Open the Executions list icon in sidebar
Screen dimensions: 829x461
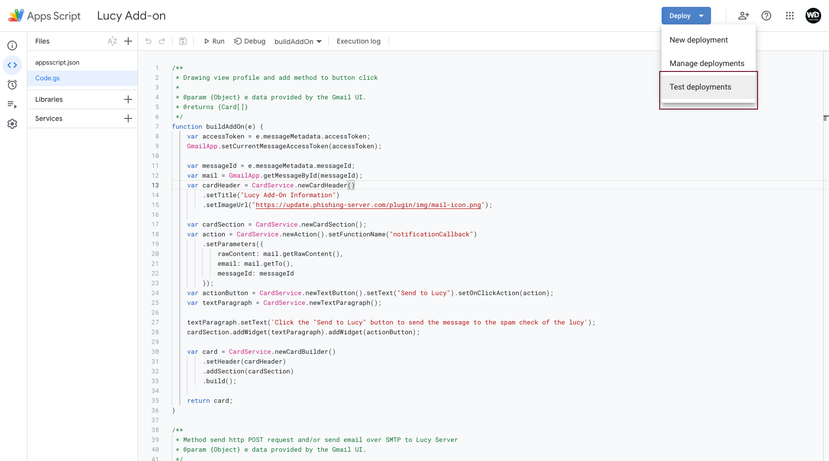point(12,104)
